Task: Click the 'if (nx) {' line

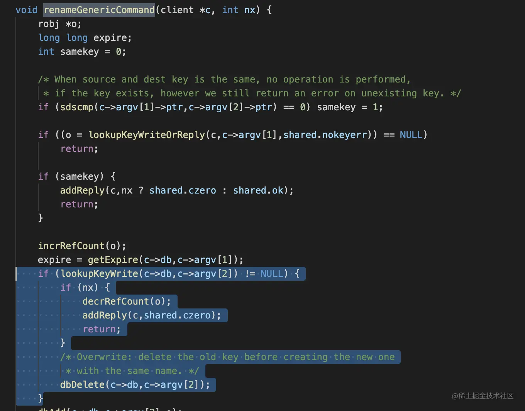Action: [x=85, y=288]
